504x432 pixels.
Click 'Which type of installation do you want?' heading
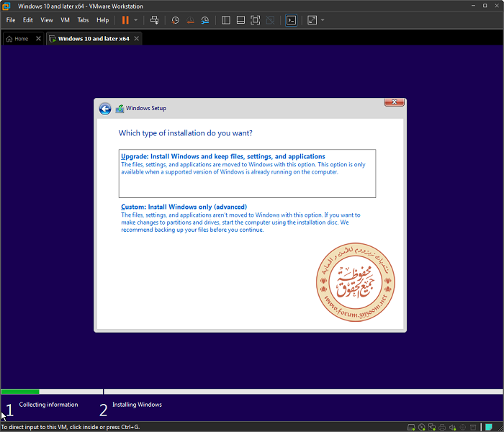coord(186,133)
